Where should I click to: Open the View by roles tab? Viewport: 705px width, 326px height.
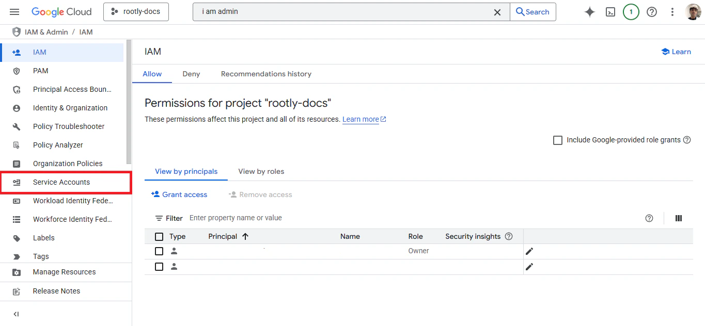tap(261, 171)
